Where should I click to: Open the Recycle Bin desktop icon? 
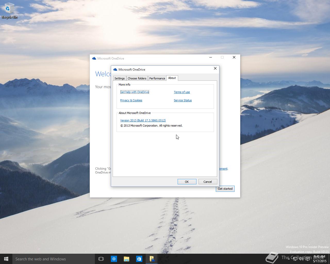click(9, 11)
